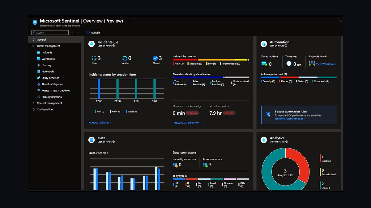
Task: Click the High severity red bar segment
Action: (185, 59)
